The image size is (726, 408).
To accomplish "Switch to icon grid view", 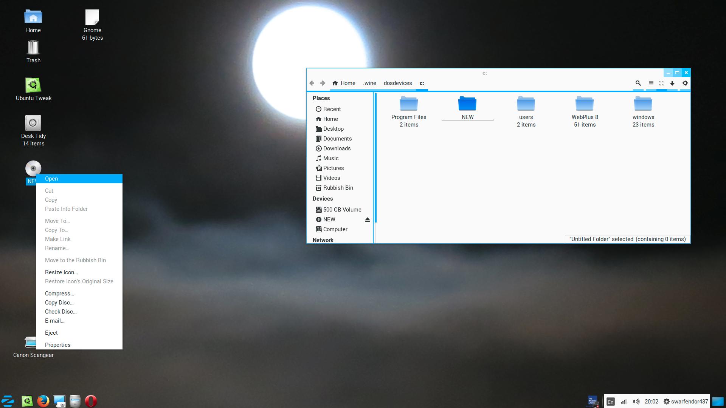I will pyautogui.click(x=661, y=83).
